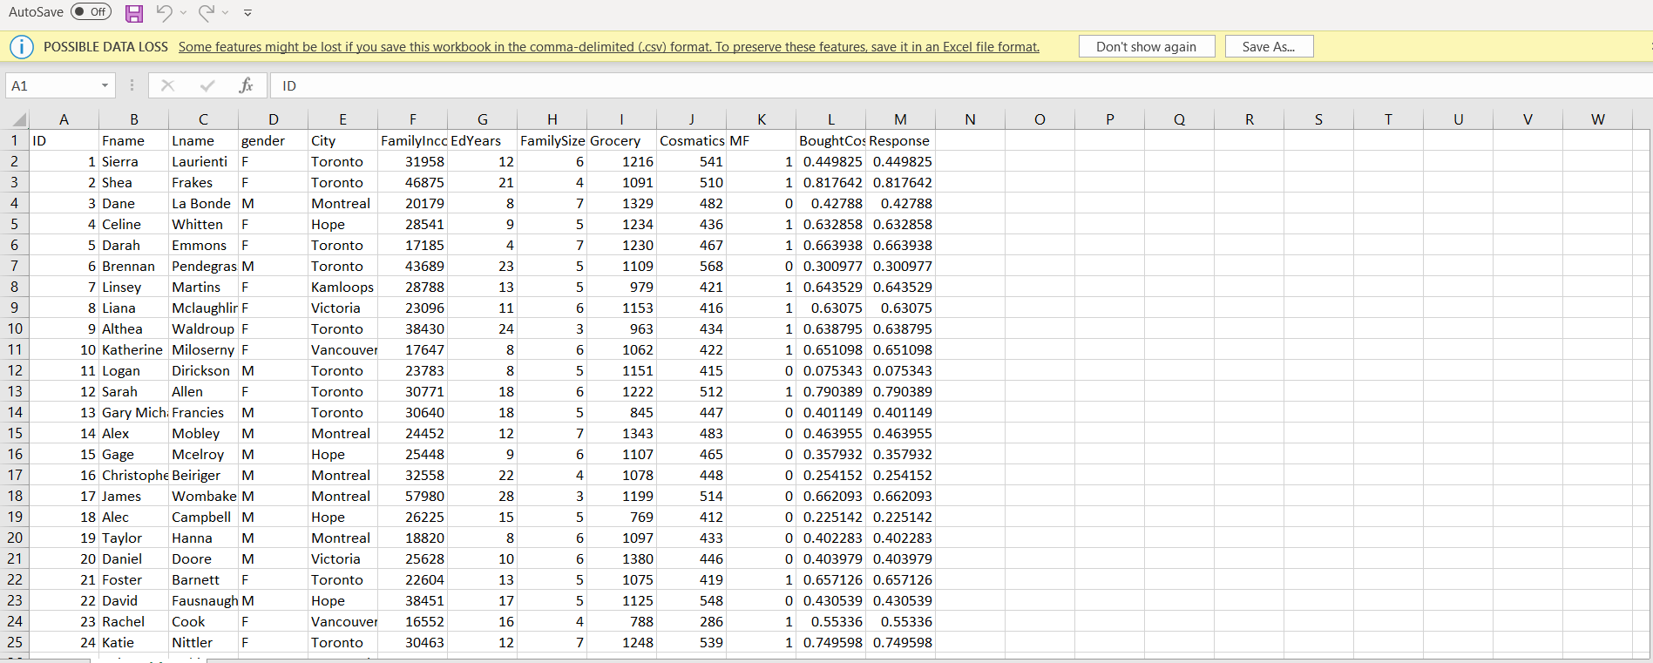Toggle the AutoSave switch
The height and width of the screenshot is (663, 1653).
[91, 12]
